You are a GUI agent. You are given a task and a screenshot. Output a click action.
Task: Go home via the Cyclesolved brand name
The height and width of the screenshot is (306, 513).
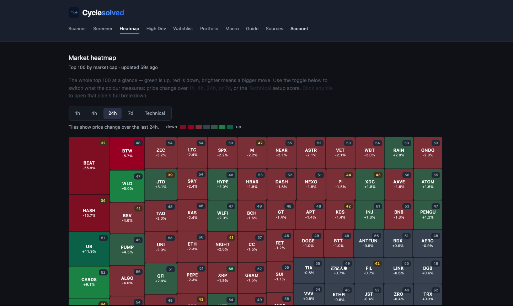pyautogui.click(x=103, y=13)
